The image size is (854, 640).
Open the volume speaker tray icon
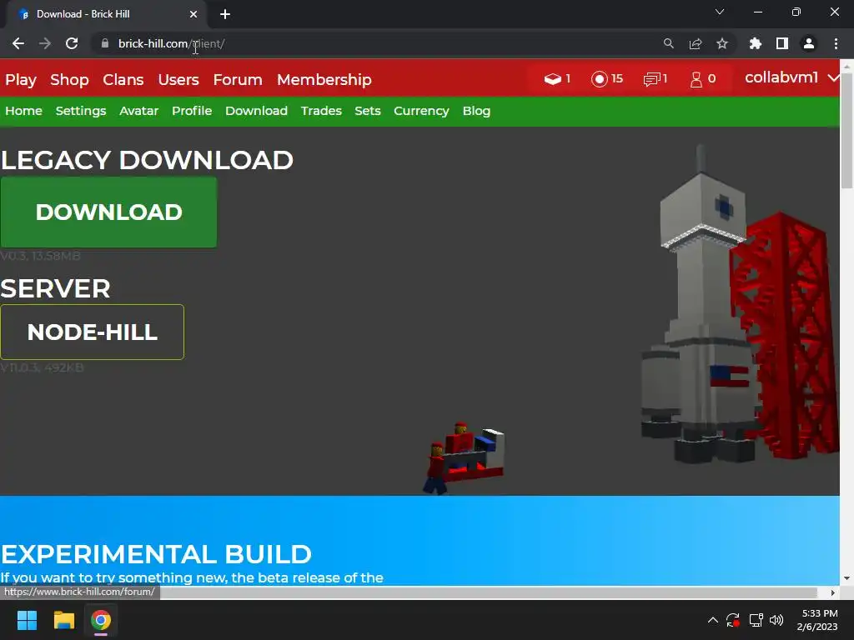(776, 620)
